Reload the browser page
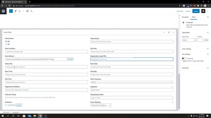Image resolution: width=211 pixels, height=118 pixels. [x=10, y=6]
